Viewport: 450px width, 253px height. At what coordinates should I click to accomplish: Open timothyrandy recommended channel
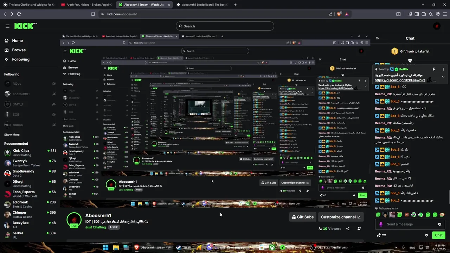point(30,173)
